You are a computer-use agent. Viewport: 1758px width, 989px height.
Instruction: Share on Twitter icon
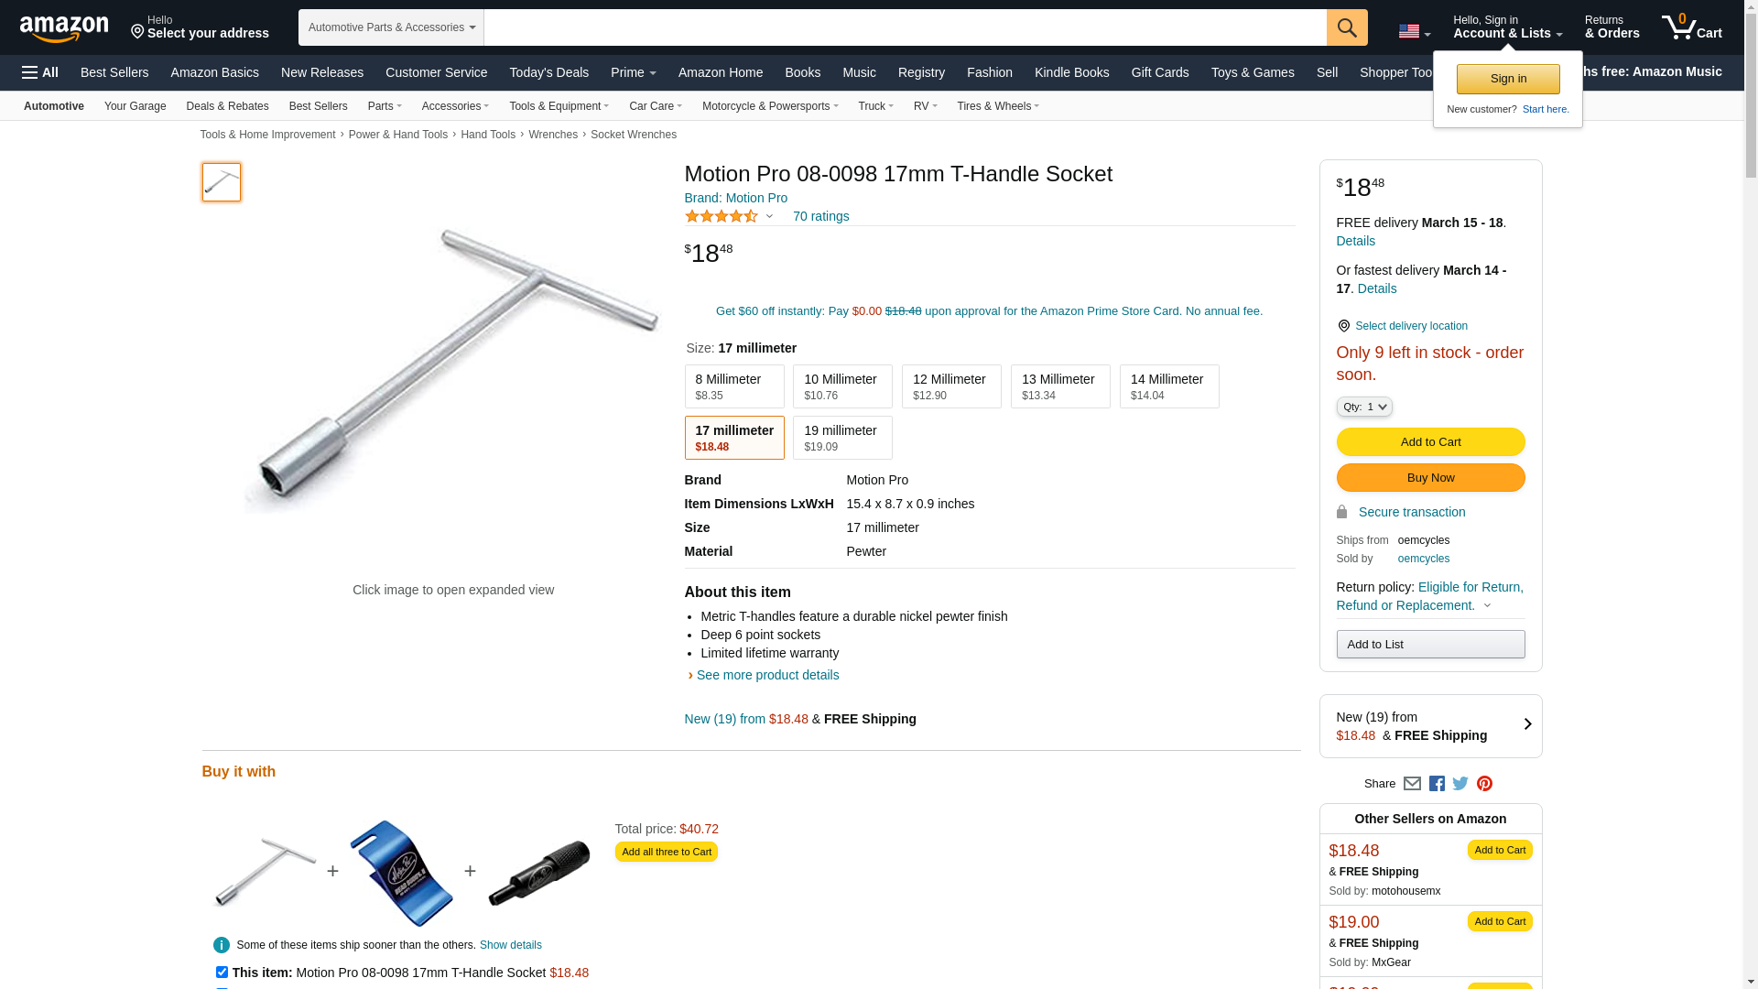click(1460, 784)
